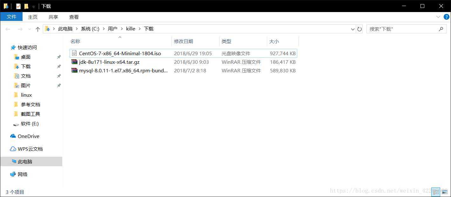Switch to details view in status bar
This screenshot has height=197, width=451.
tap(436, 192)
